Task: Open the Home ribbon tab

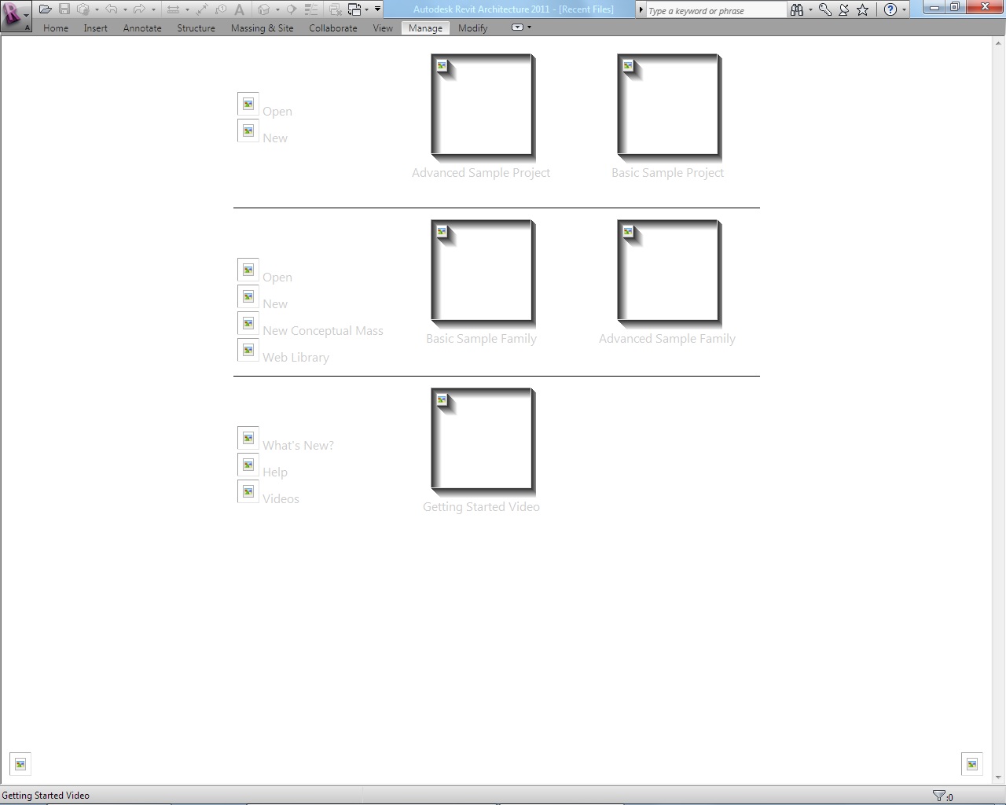Action: pos(56,28)
